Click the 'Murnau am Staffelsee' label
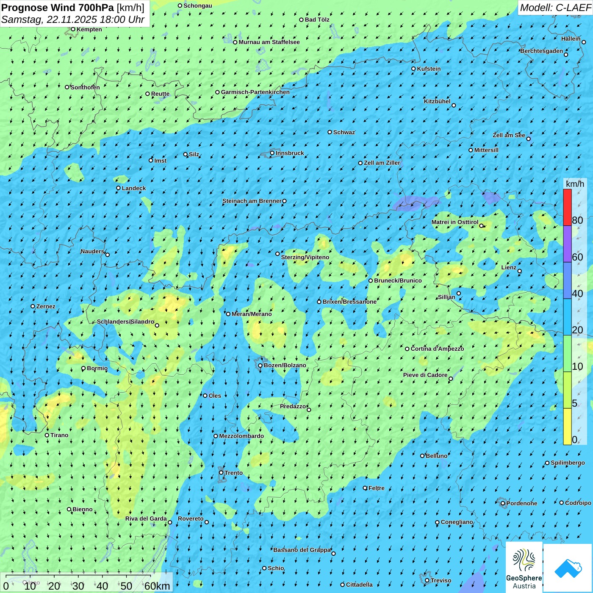 point(269,42)
